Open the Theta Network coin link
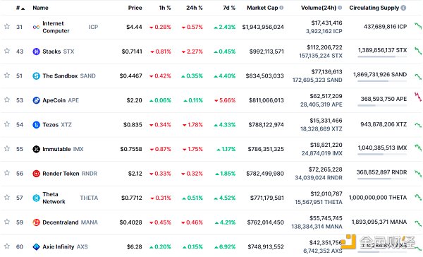 tap(54, 198)
